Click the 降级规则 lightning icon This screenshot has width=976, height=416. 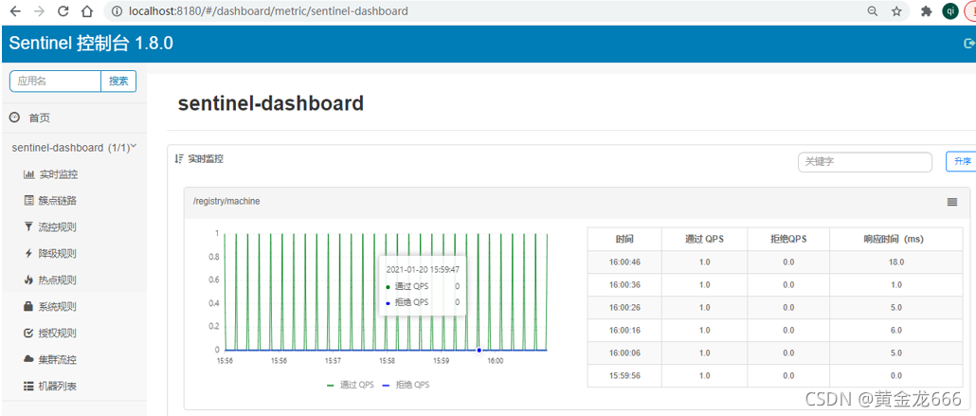(x=28, y=253)
